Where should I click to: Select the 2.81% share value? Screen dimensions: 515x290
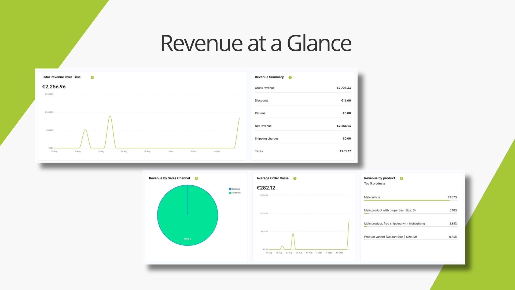point(453,224)
